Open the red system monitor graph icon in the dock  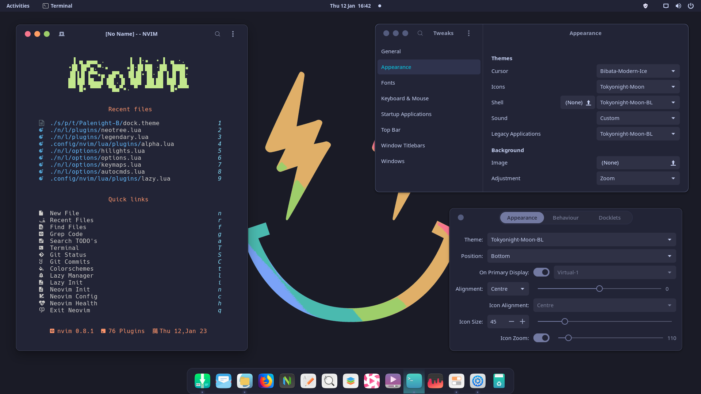click(435, 381)
